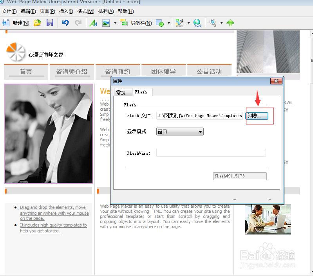The height and width of the screenshot is (276, 313).
Task: Click 'It includes high quality templates' link
Action: (53, 228)
